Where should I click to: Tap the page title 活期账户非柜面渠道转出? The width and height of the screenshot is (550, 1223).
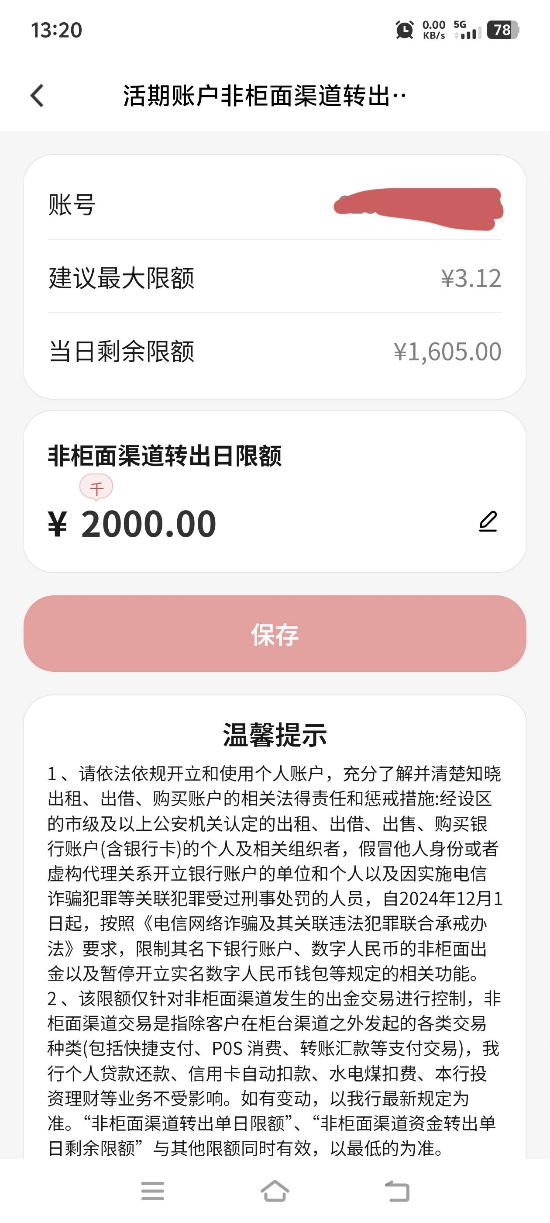264,96
